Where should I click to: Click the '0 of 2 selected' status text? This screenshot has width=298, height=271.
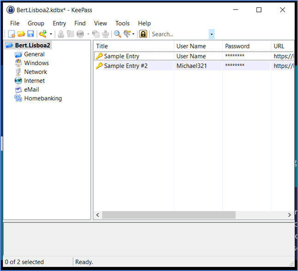point(24,262)
